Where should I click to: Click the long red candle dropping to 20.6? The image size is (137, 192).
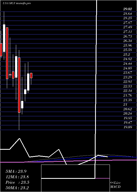pos(19,85)
